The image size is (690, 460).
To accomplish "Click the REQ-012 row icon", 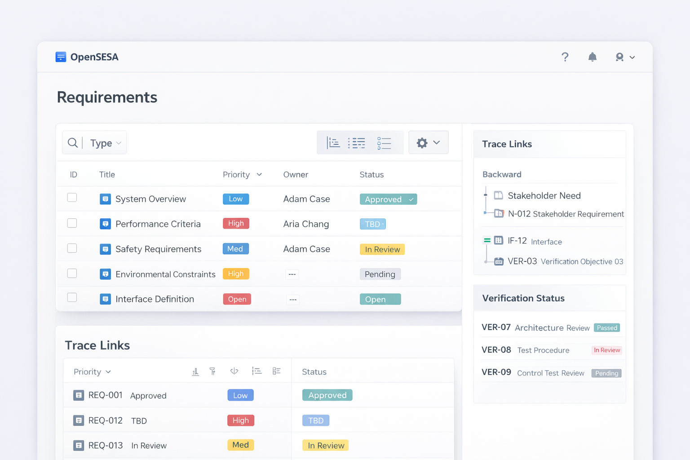I will click(79, 420).
